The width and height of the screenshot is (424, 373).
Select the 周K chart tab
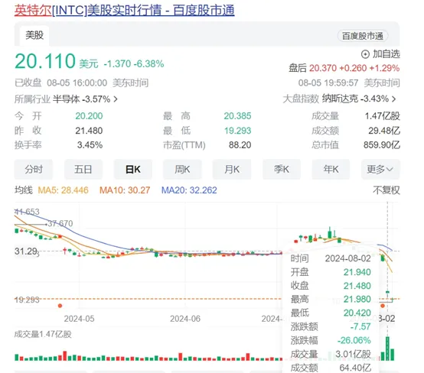(x=182, y=170)
